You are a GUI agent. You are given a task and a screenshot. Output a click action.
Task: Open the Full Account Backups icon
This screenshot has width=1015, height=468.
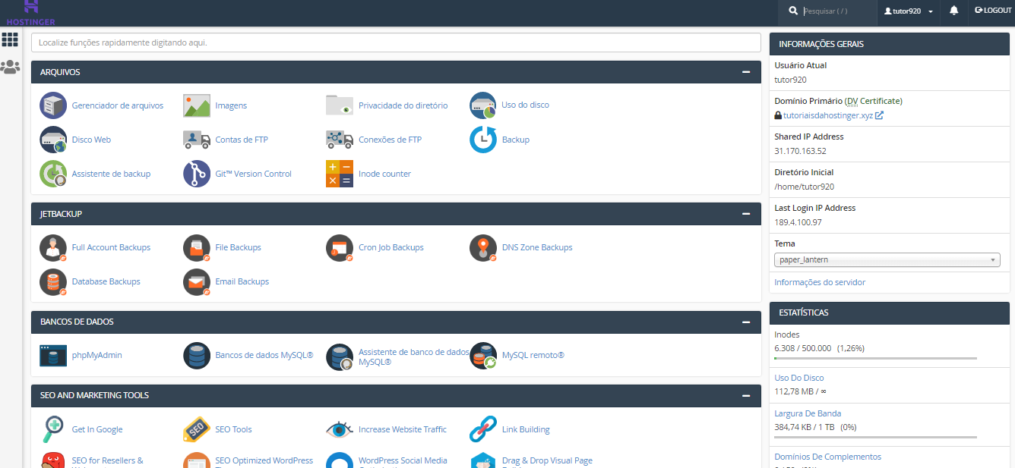52,247
